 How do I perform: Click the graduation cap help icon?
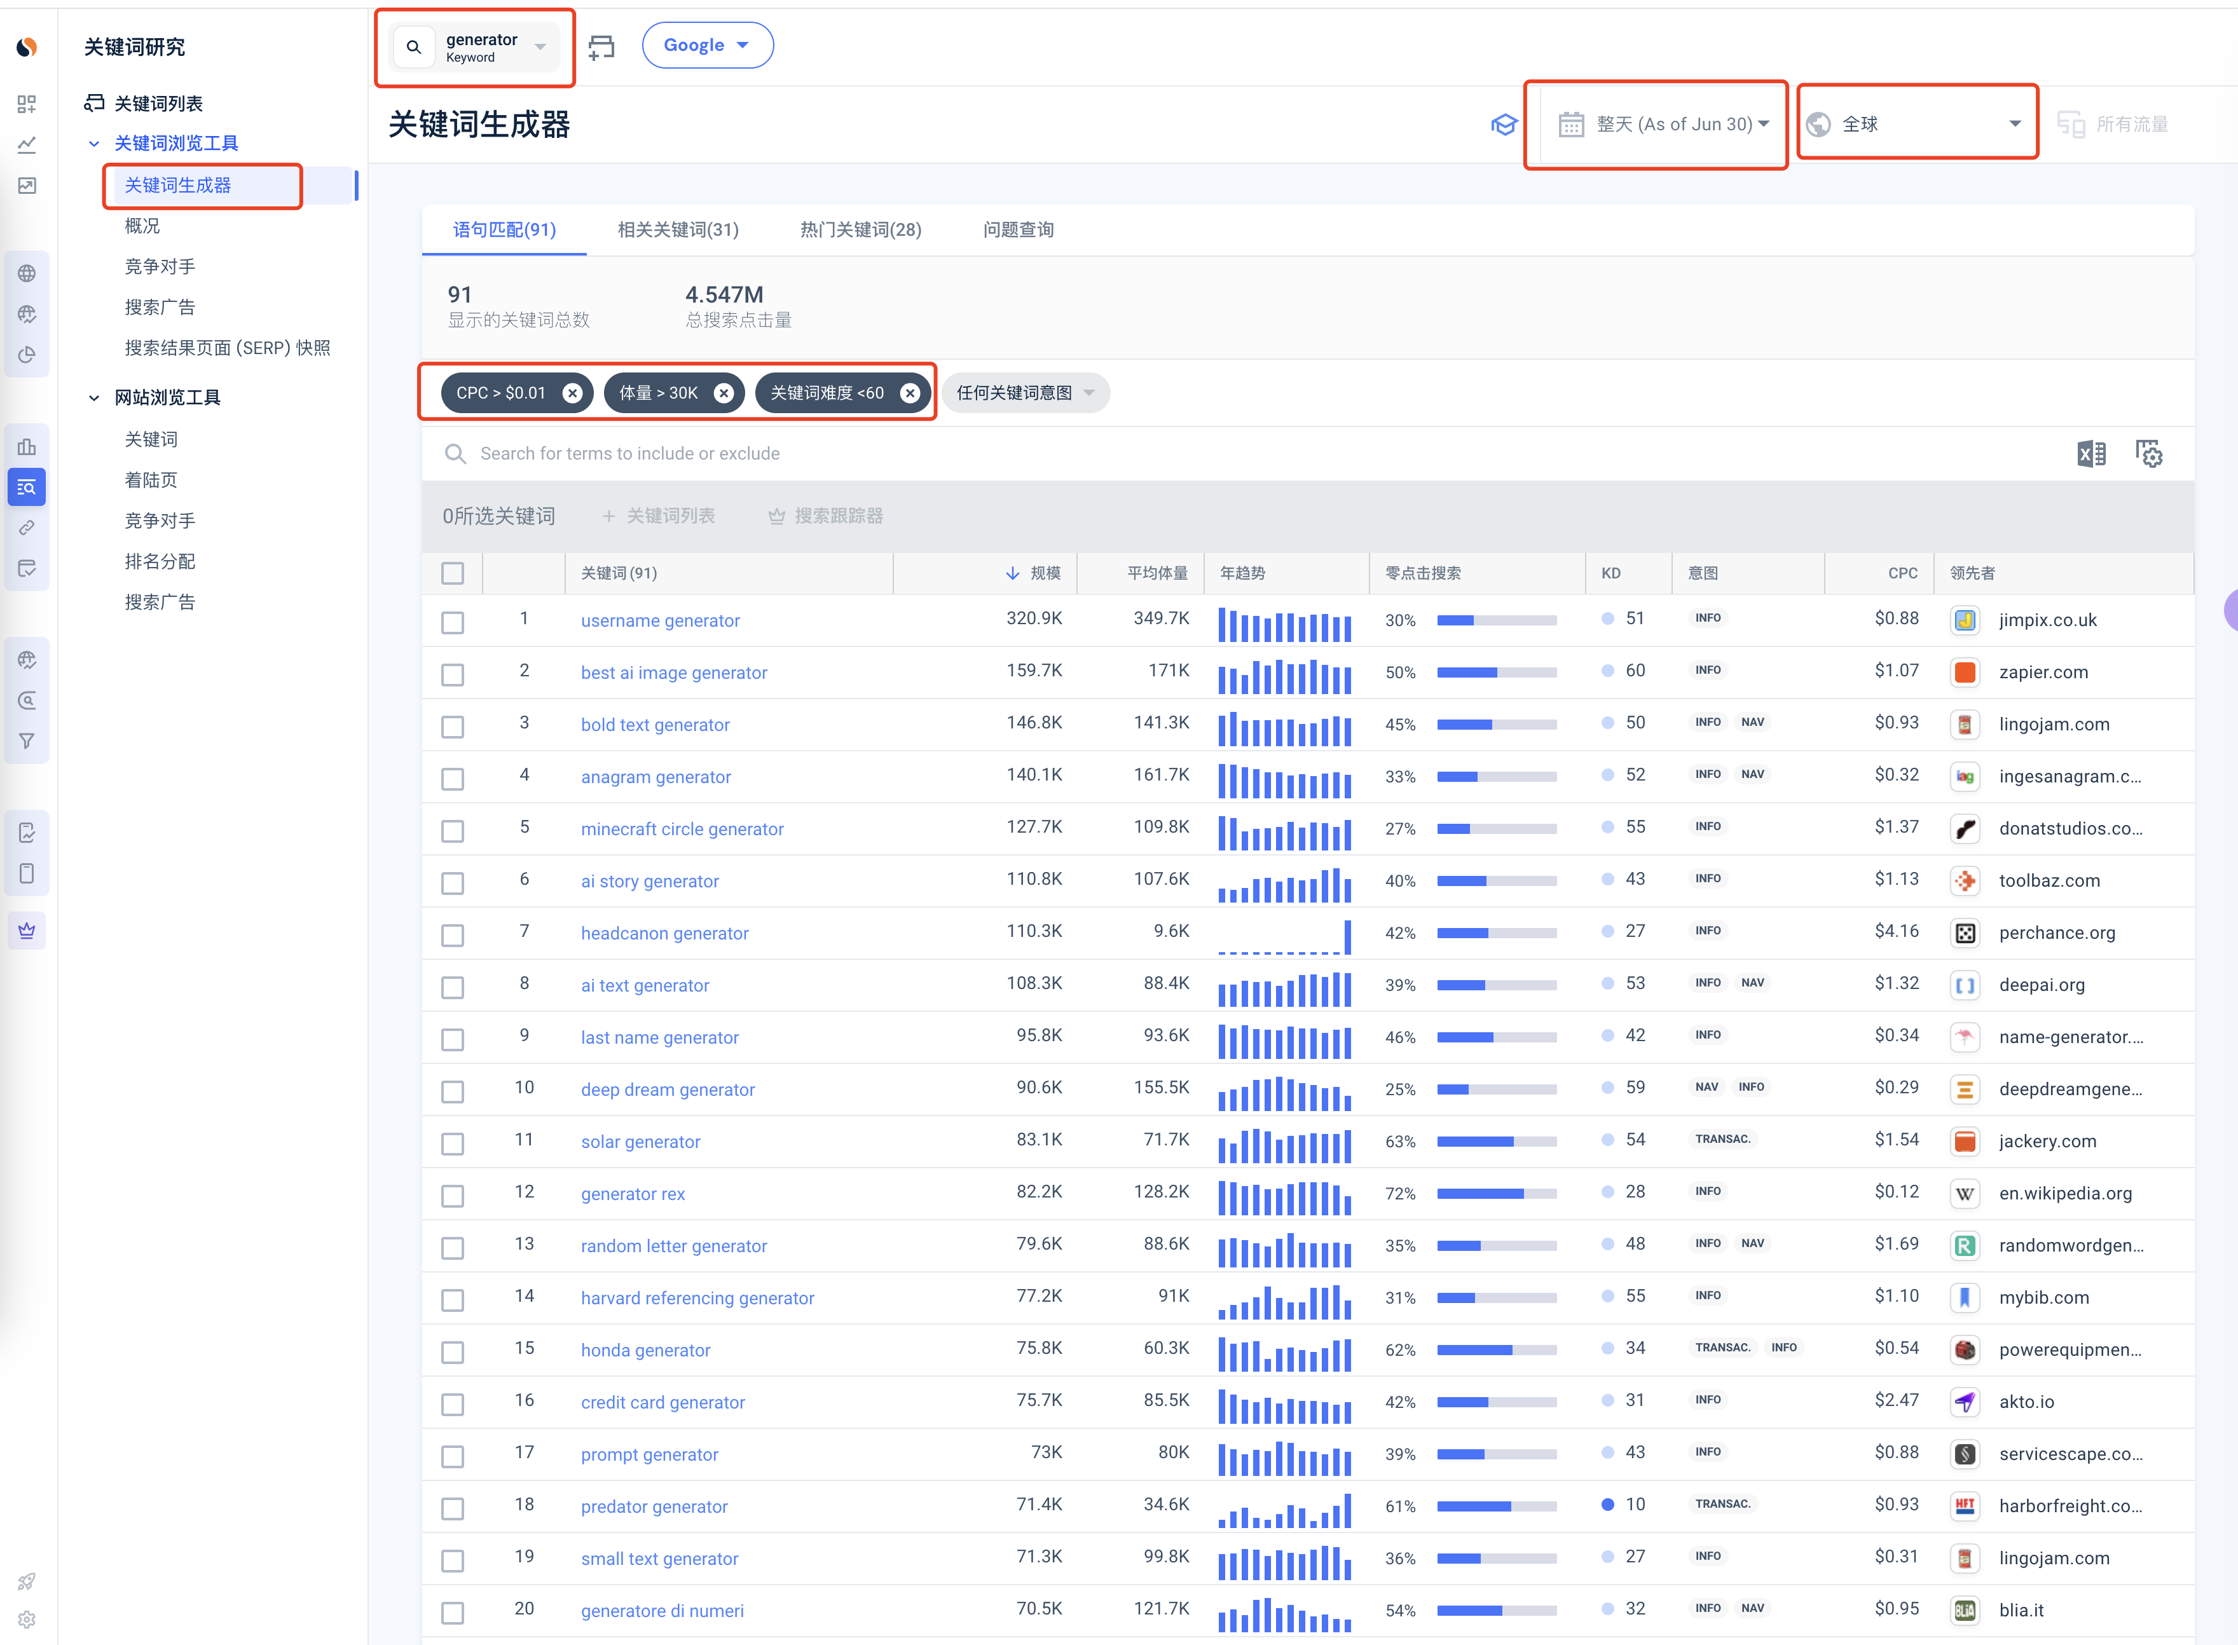tap(1504, 125)
